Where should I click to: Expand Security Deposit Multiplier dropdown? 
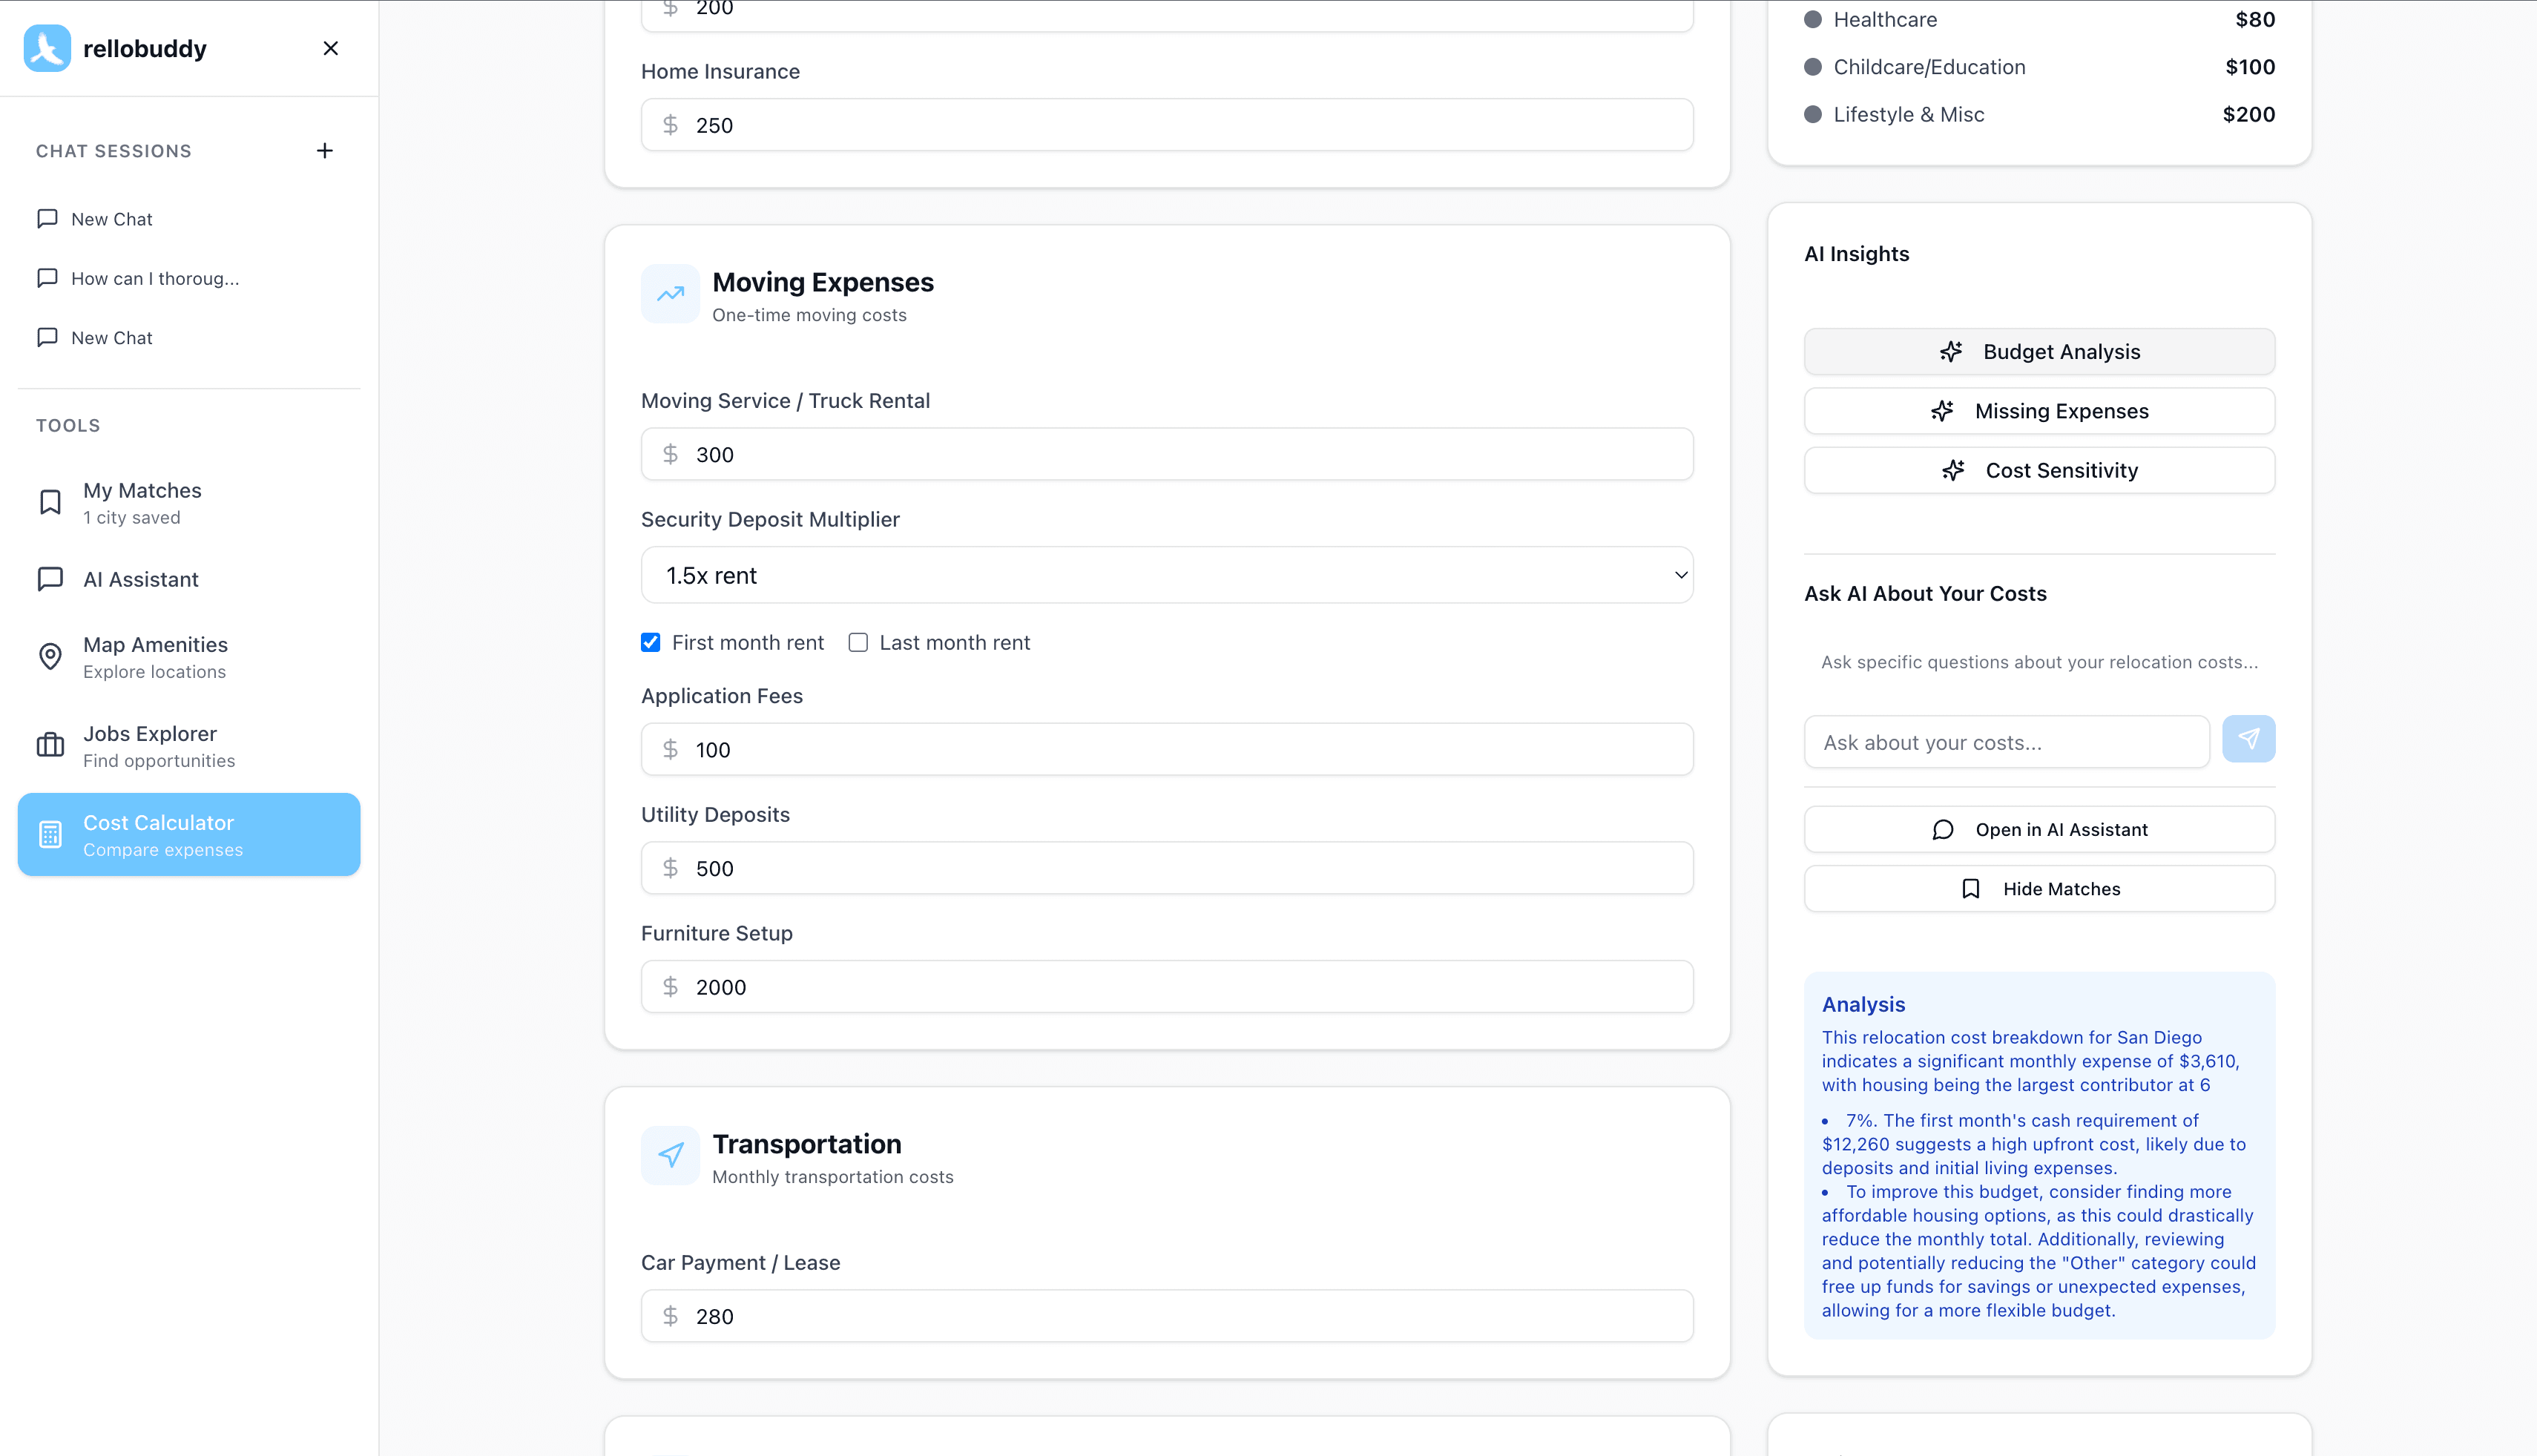1166,575
